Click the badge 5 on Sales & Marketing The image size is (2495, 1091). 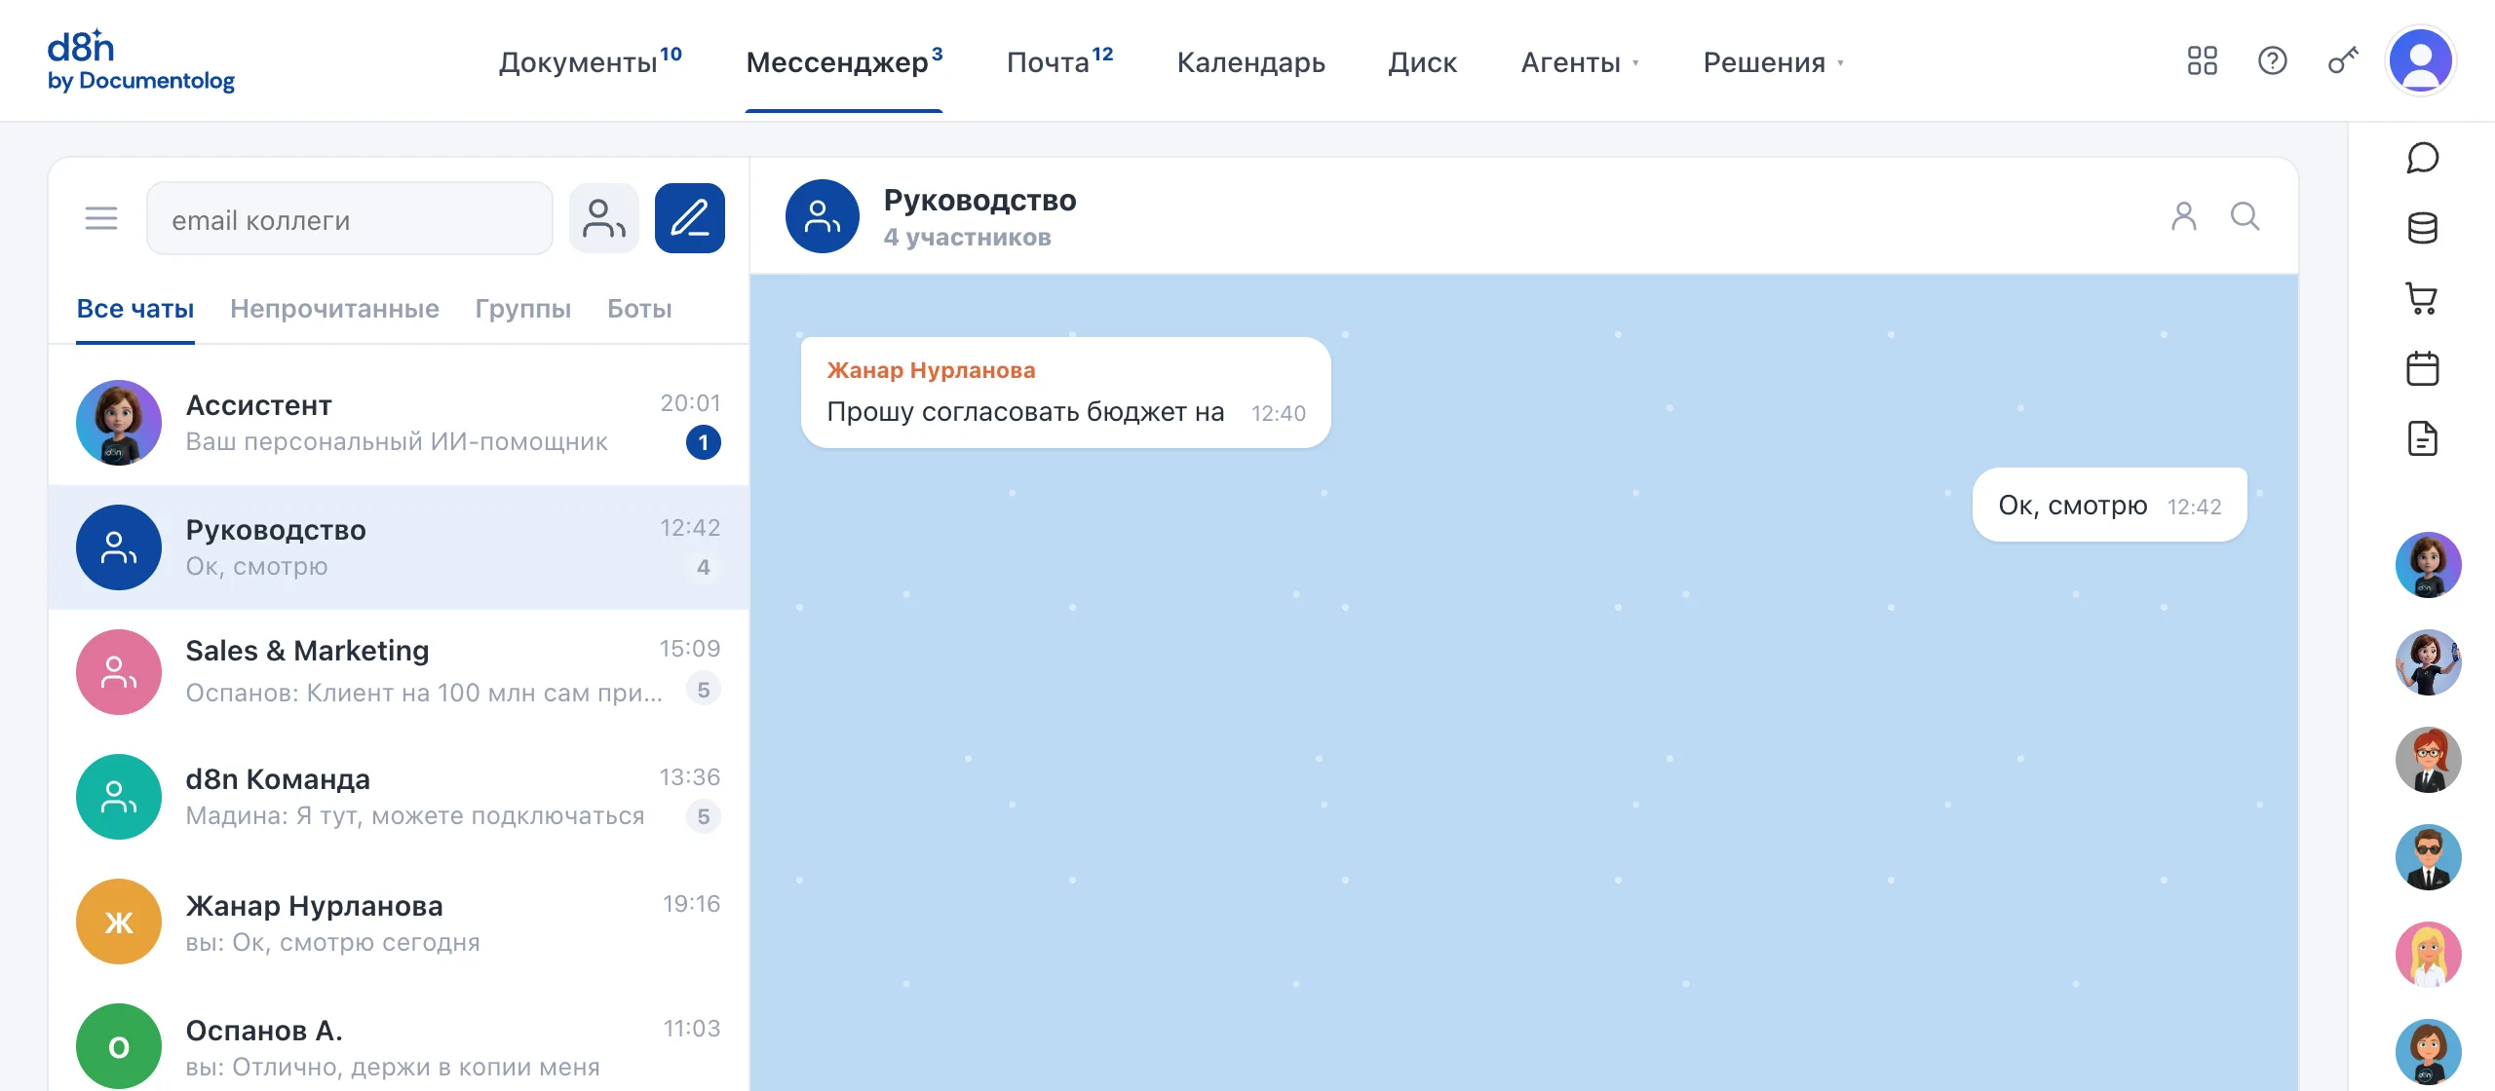click(x=704, y=690)
